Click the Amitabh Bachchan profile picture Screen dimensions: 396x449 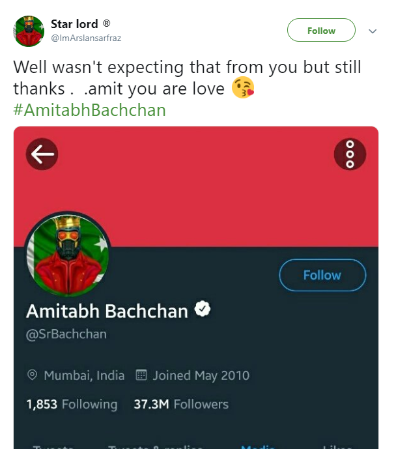[x=68, y=255]
